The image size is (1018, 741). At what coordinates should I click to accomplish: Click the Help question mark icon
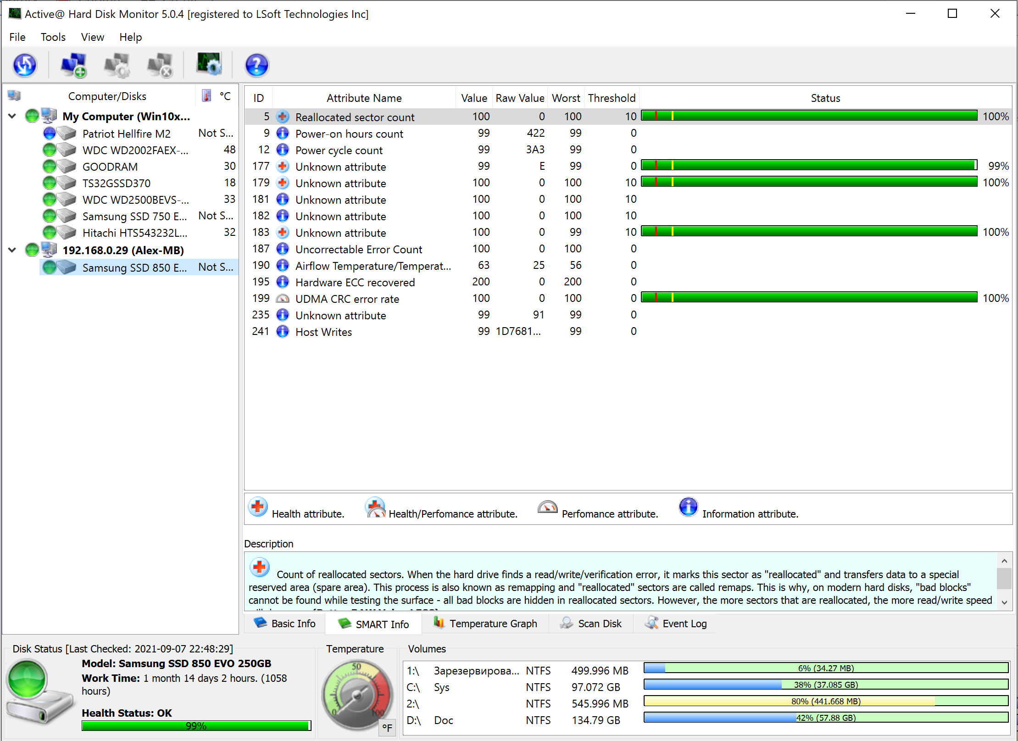coord(257,65)
